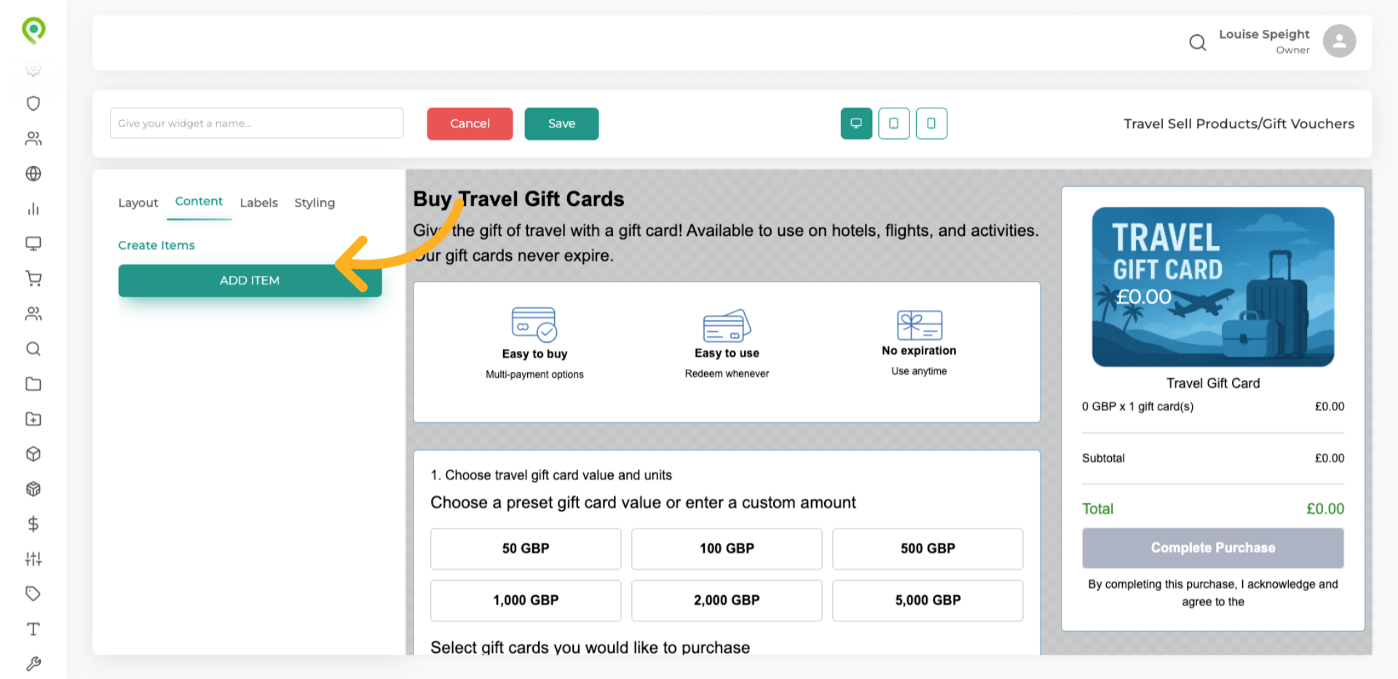Viewport: 1398px width, 679px height.
Task: Select the 500 GBP preset value
Action: [x=928, y=549]
